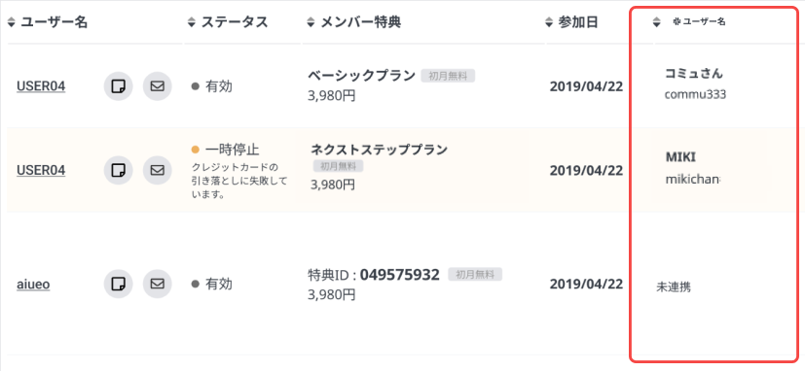805x371 pixels.
Task: Click the 初月無料 badge beside ベーシックプラン
Action: (x=448, y=77)
